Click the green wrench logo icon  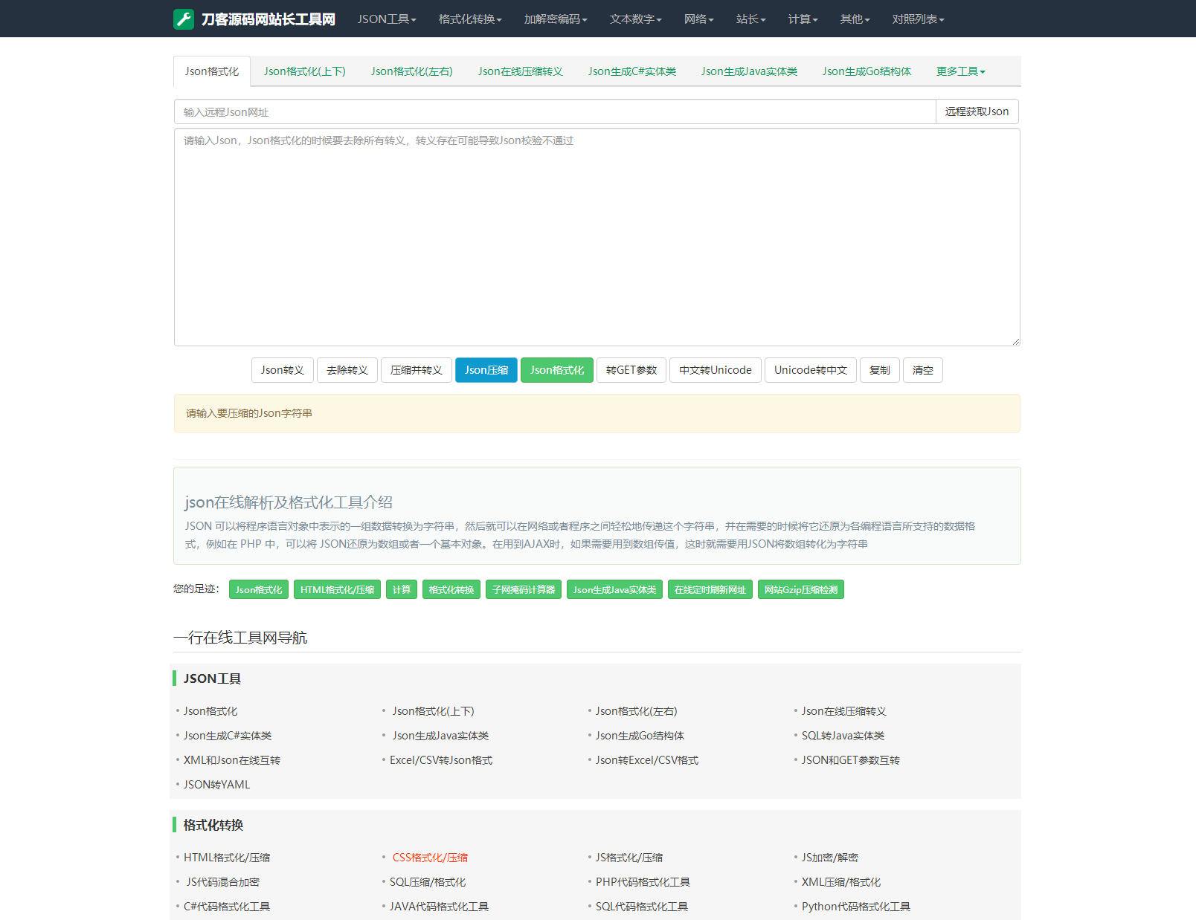[184, 19]
